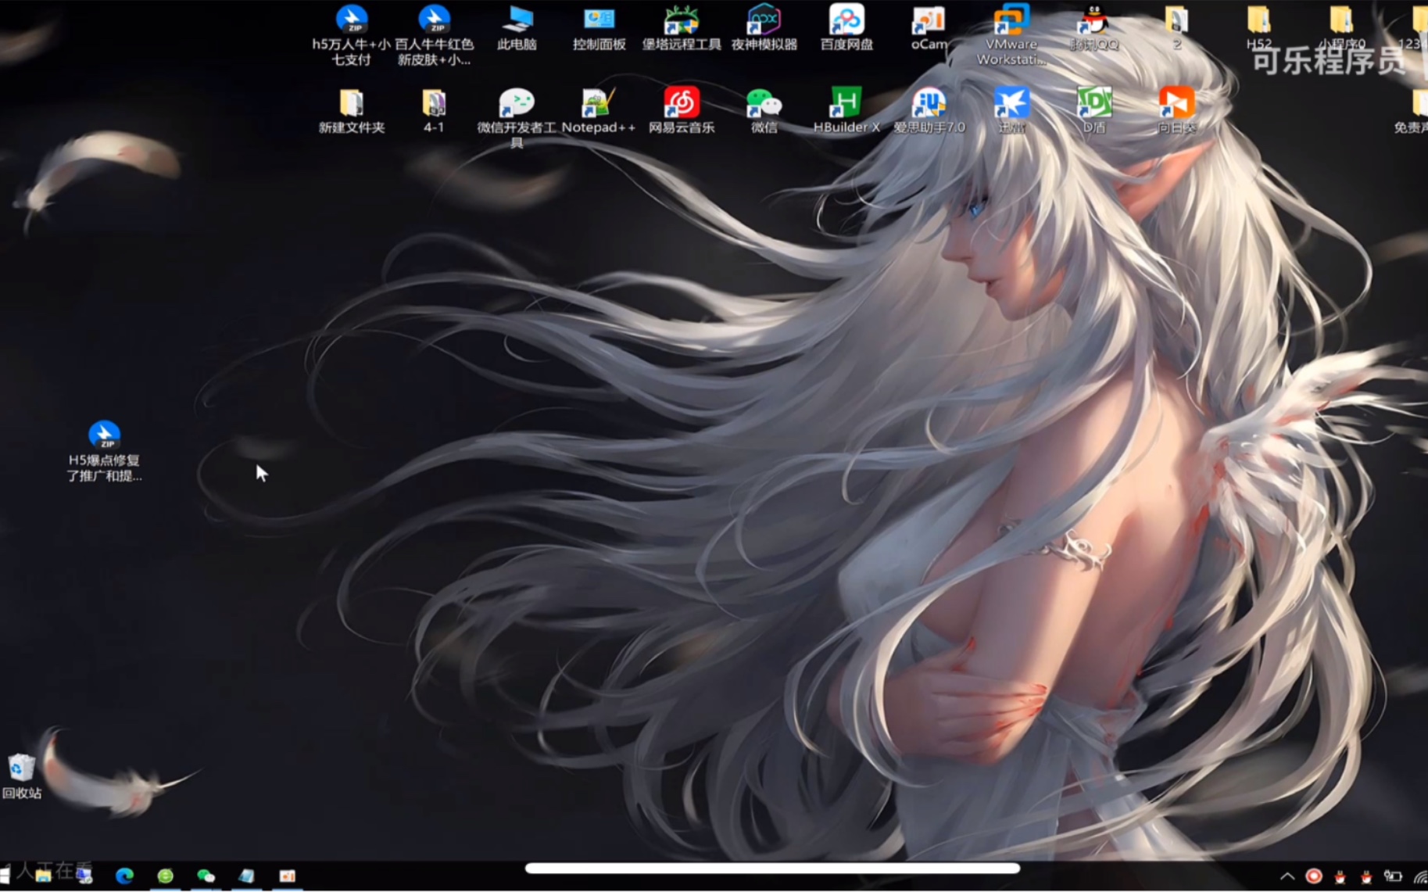
Task: Select the h5万人牛+小七支付 zip file
Action: point(352,35)
